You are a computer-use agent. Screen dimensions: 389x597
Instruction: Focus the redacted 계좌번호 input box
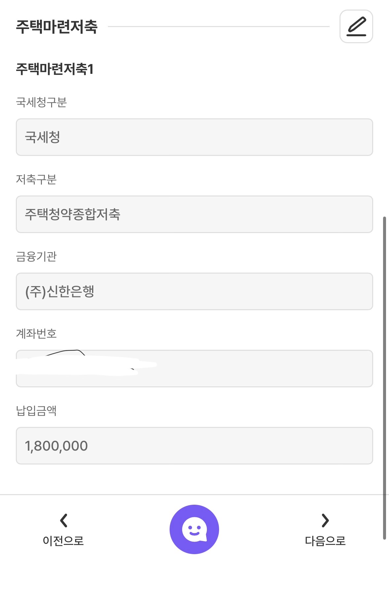[251, 369]
